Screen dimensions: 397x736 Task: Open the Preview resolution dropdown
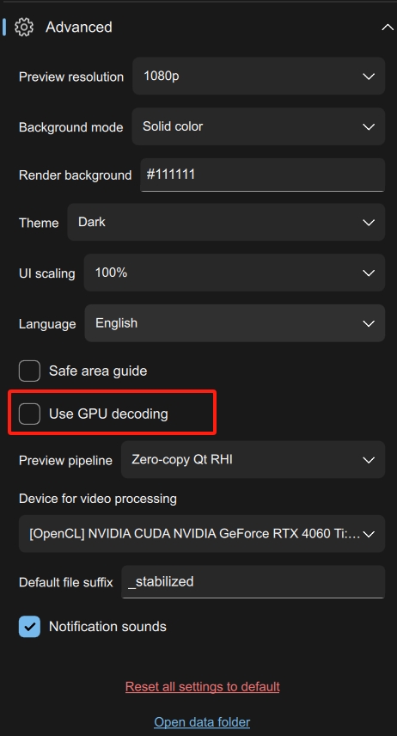(259, 76)
